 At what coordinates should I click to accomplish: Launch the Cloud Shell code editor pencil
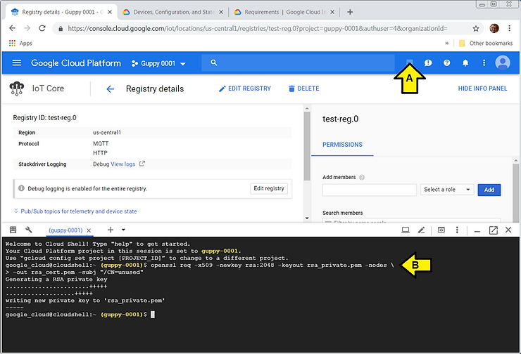(421, 230)
